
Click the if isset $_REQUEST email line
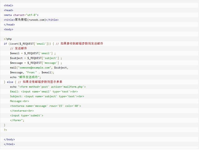53,44
